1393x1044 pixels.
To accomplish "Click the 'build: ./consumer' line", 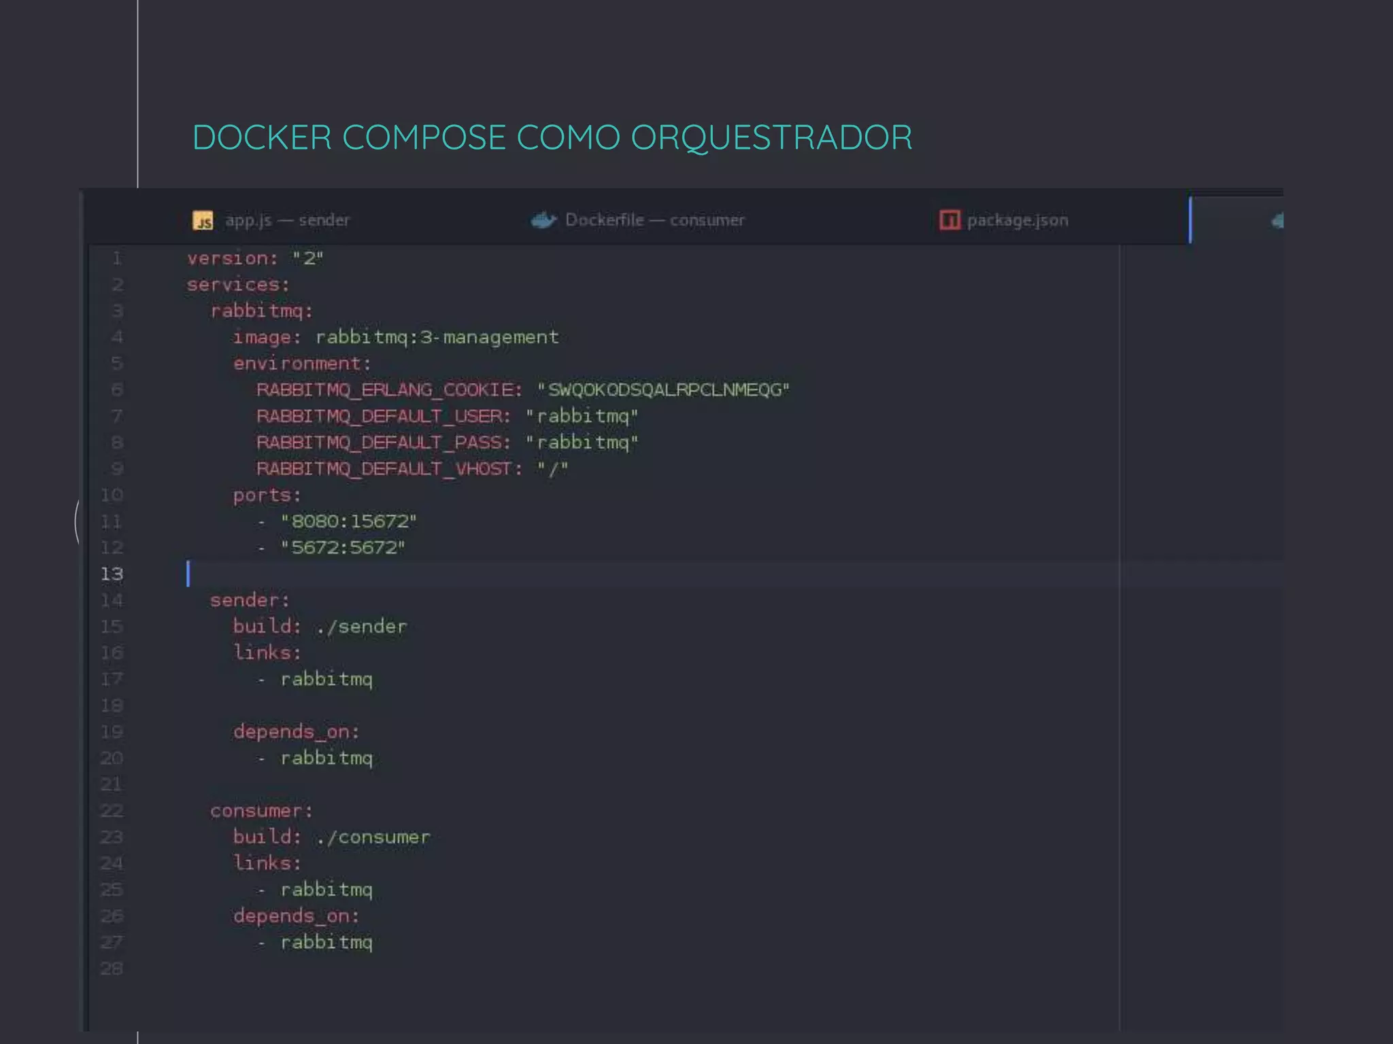I will (331, 837).
